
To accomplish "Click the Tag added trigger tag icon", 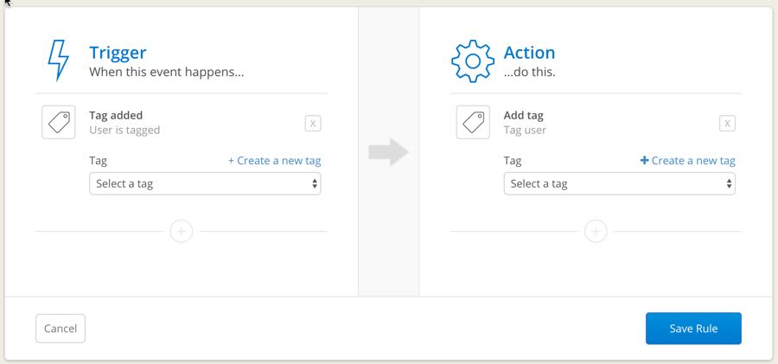I will pyautogui.click(x=59, y=122).
